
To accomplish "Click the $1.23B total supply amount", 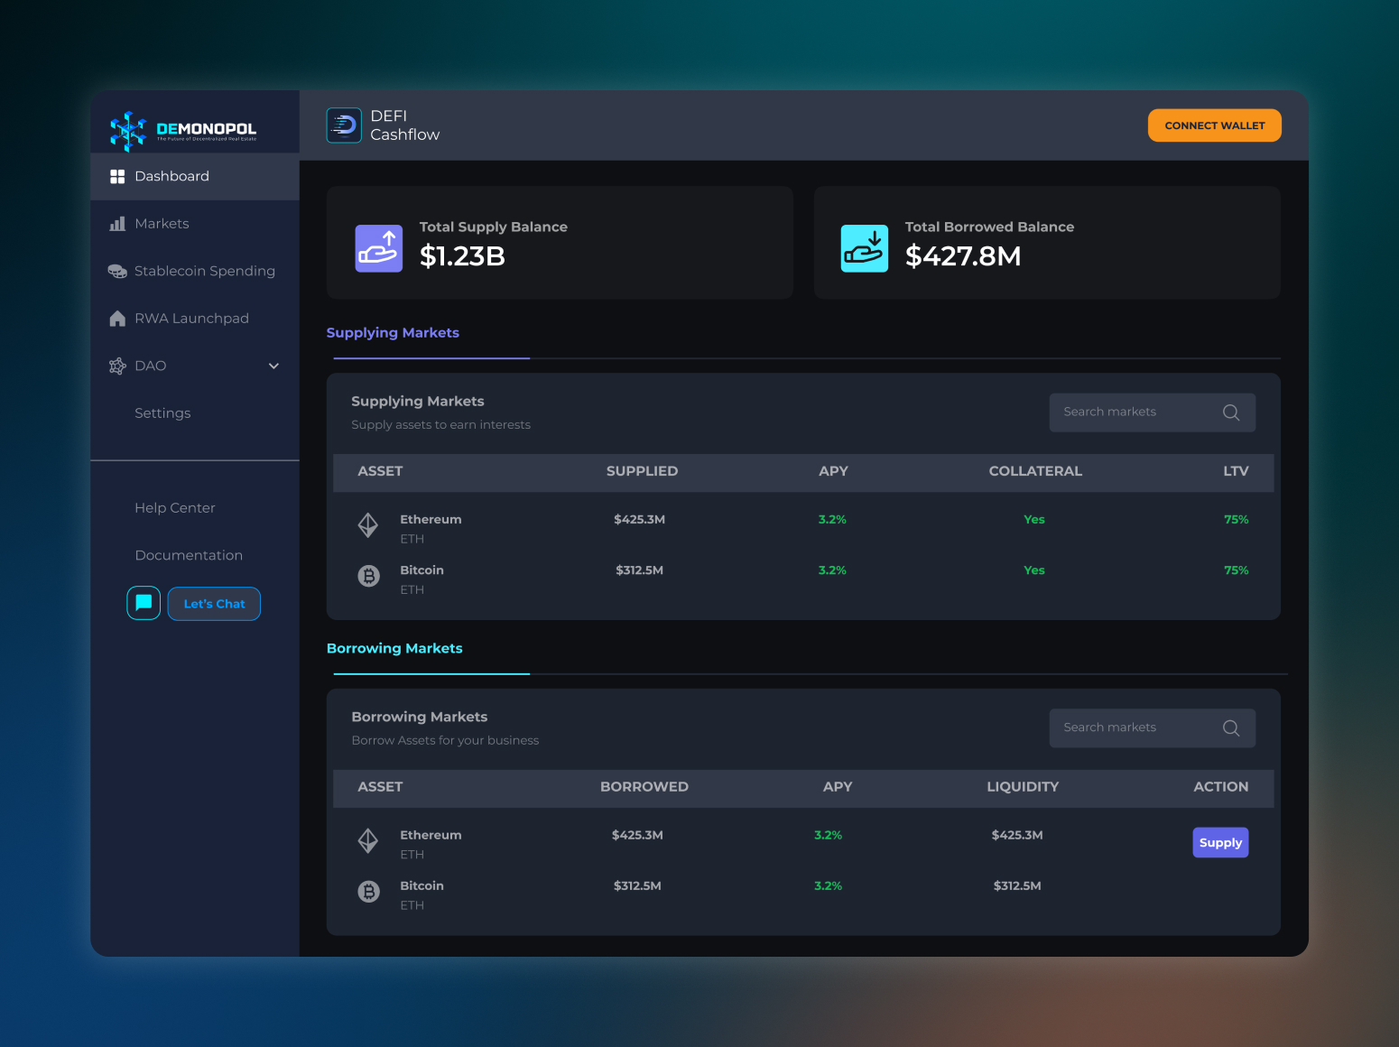I will click(x=462, y=256).
